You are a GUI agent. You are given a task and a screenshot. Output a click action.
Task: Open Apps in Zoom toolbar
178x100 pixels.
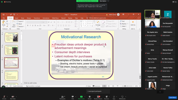pyautogui.click(x=114, y=97)
